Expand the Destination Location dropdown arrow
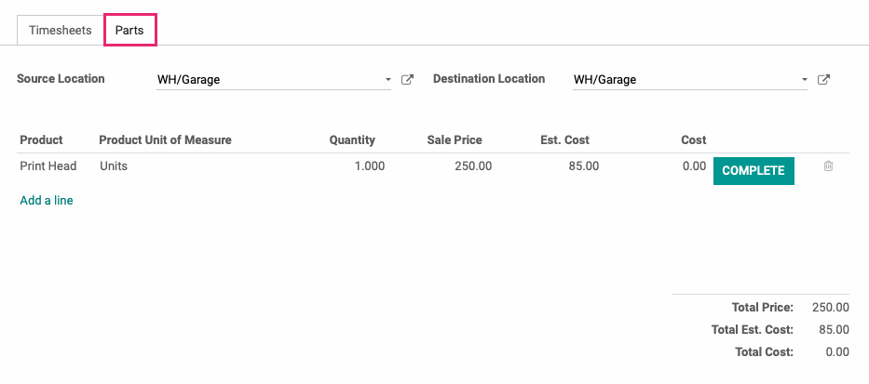 coord(804,80)
